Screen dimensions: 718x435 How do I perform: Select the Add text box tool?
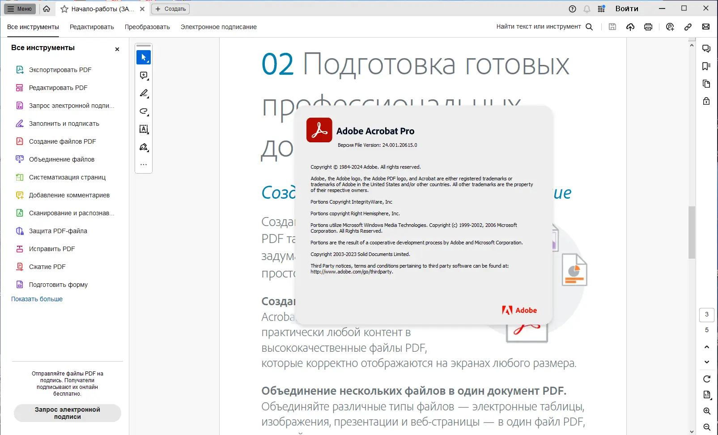[x=144, y=129]
